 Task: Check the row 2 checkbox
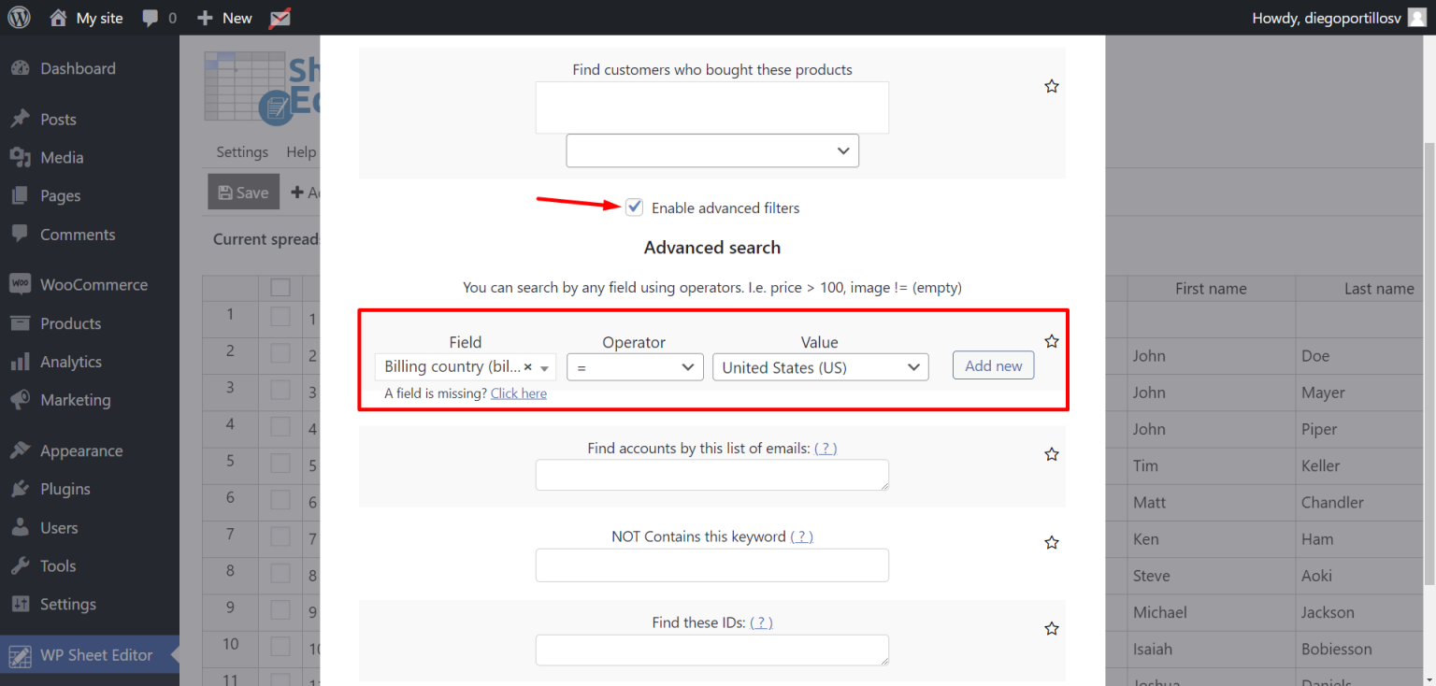coord(280,353)
